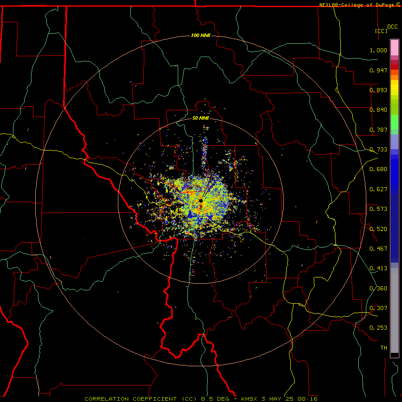The width and height of the screenshot is (402, 402).
Task: Click the black radar site dot at center
Action: pyautogui.click(x=201, y=201)
